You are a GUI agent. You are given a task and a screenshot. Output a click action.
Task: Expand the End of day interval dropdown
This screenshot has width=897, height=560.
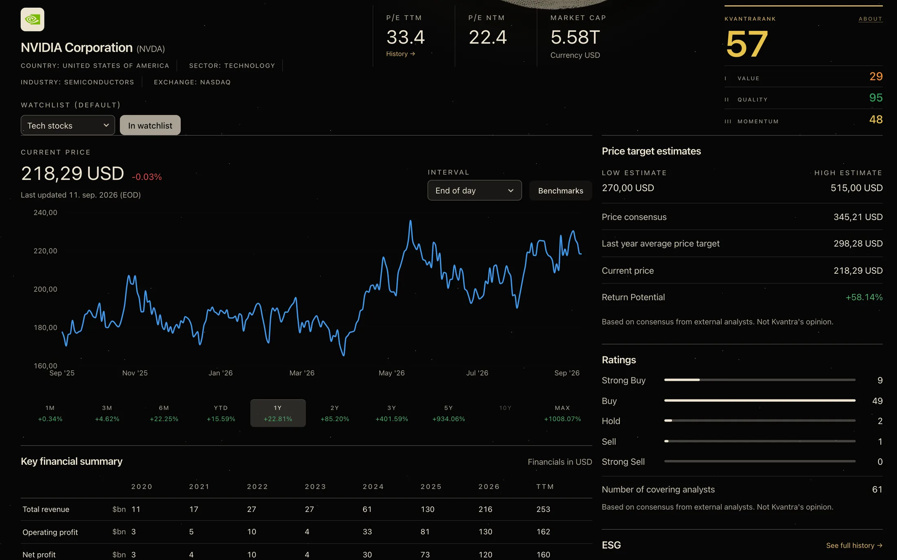(475, 191)
